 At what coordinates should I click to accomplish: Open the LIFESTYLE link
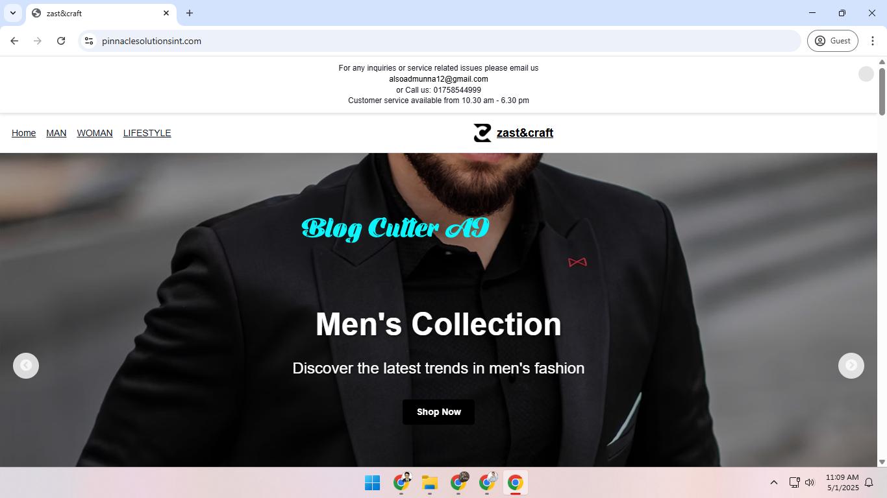point(147,133)
